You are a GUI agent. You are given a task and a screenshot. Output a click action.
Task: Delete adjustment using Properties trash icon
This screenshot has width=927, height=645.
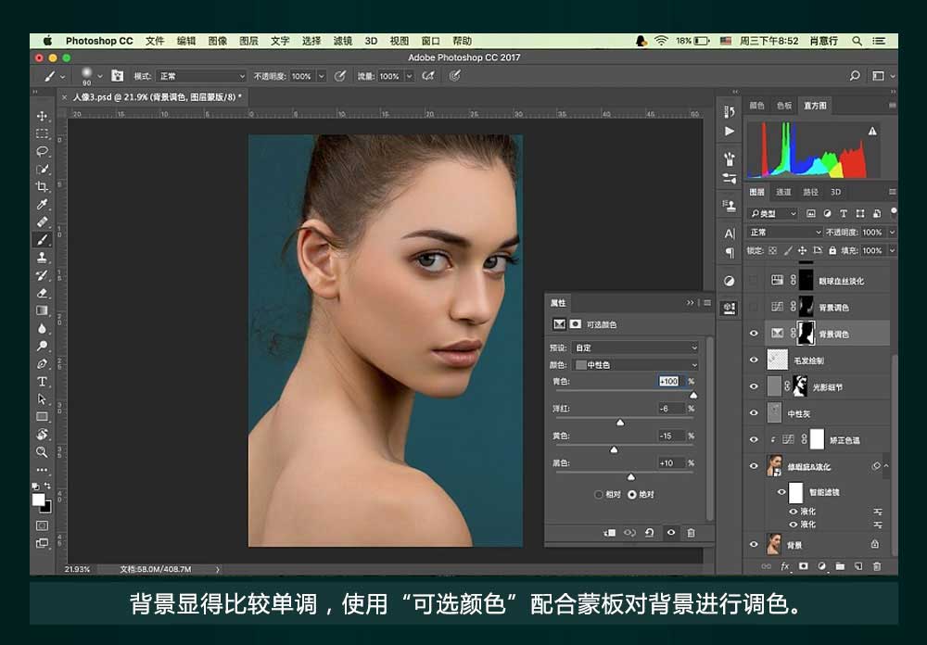click(691, 533)
